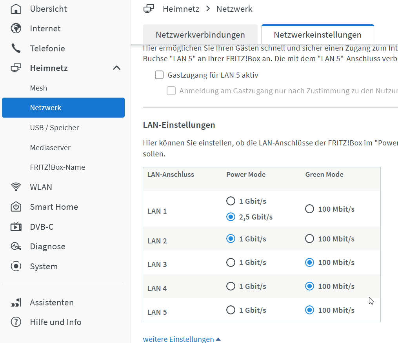Open Smart Home power icon
398x343 pixels.
click(x=16, y=207)
